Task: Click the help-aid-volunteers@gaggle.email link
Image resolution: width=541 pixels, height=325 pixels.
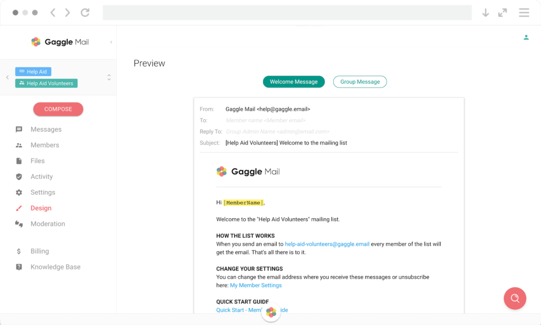Action: (327, 244)
